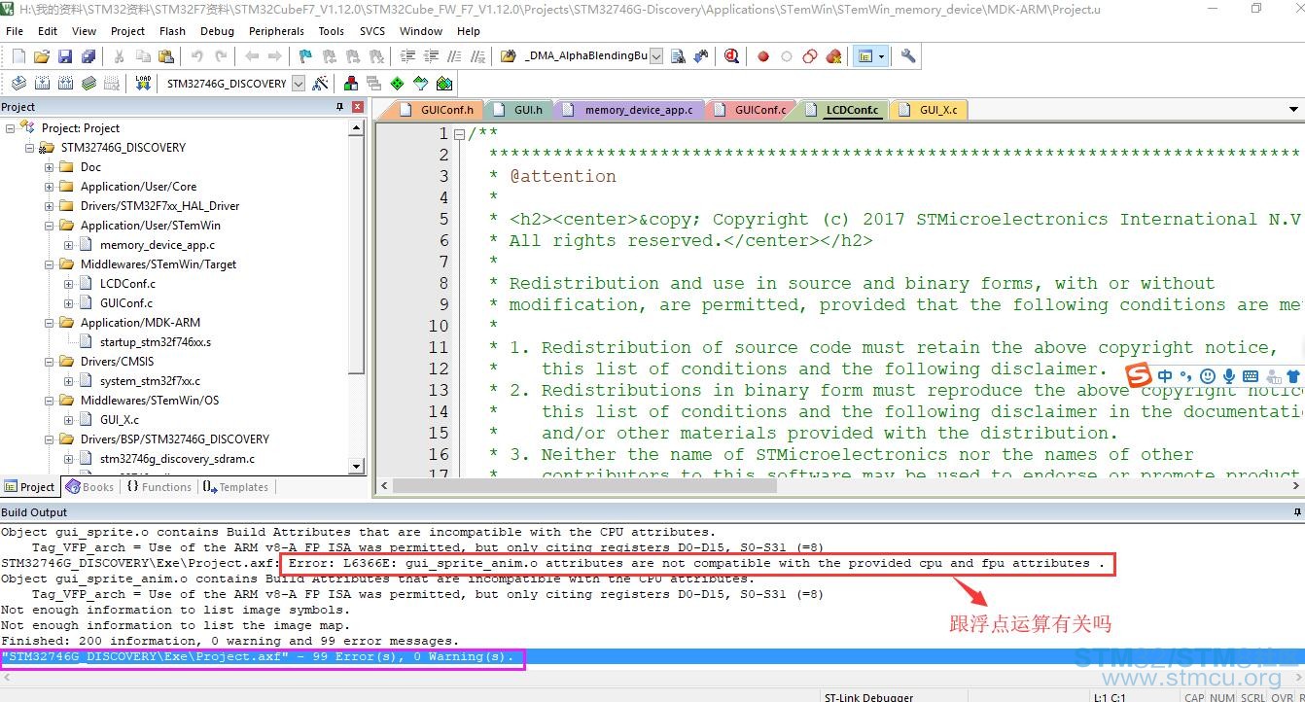Click the Cut icon

tap(120, 56)
